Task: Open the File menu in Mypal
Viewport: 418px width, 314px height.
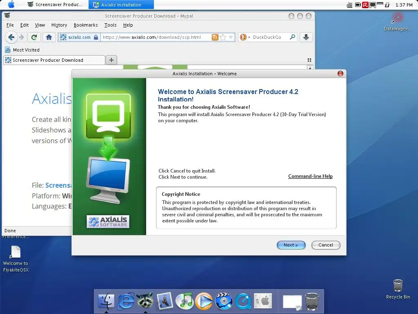Action: pyautogui.click(x=10, y=25)
